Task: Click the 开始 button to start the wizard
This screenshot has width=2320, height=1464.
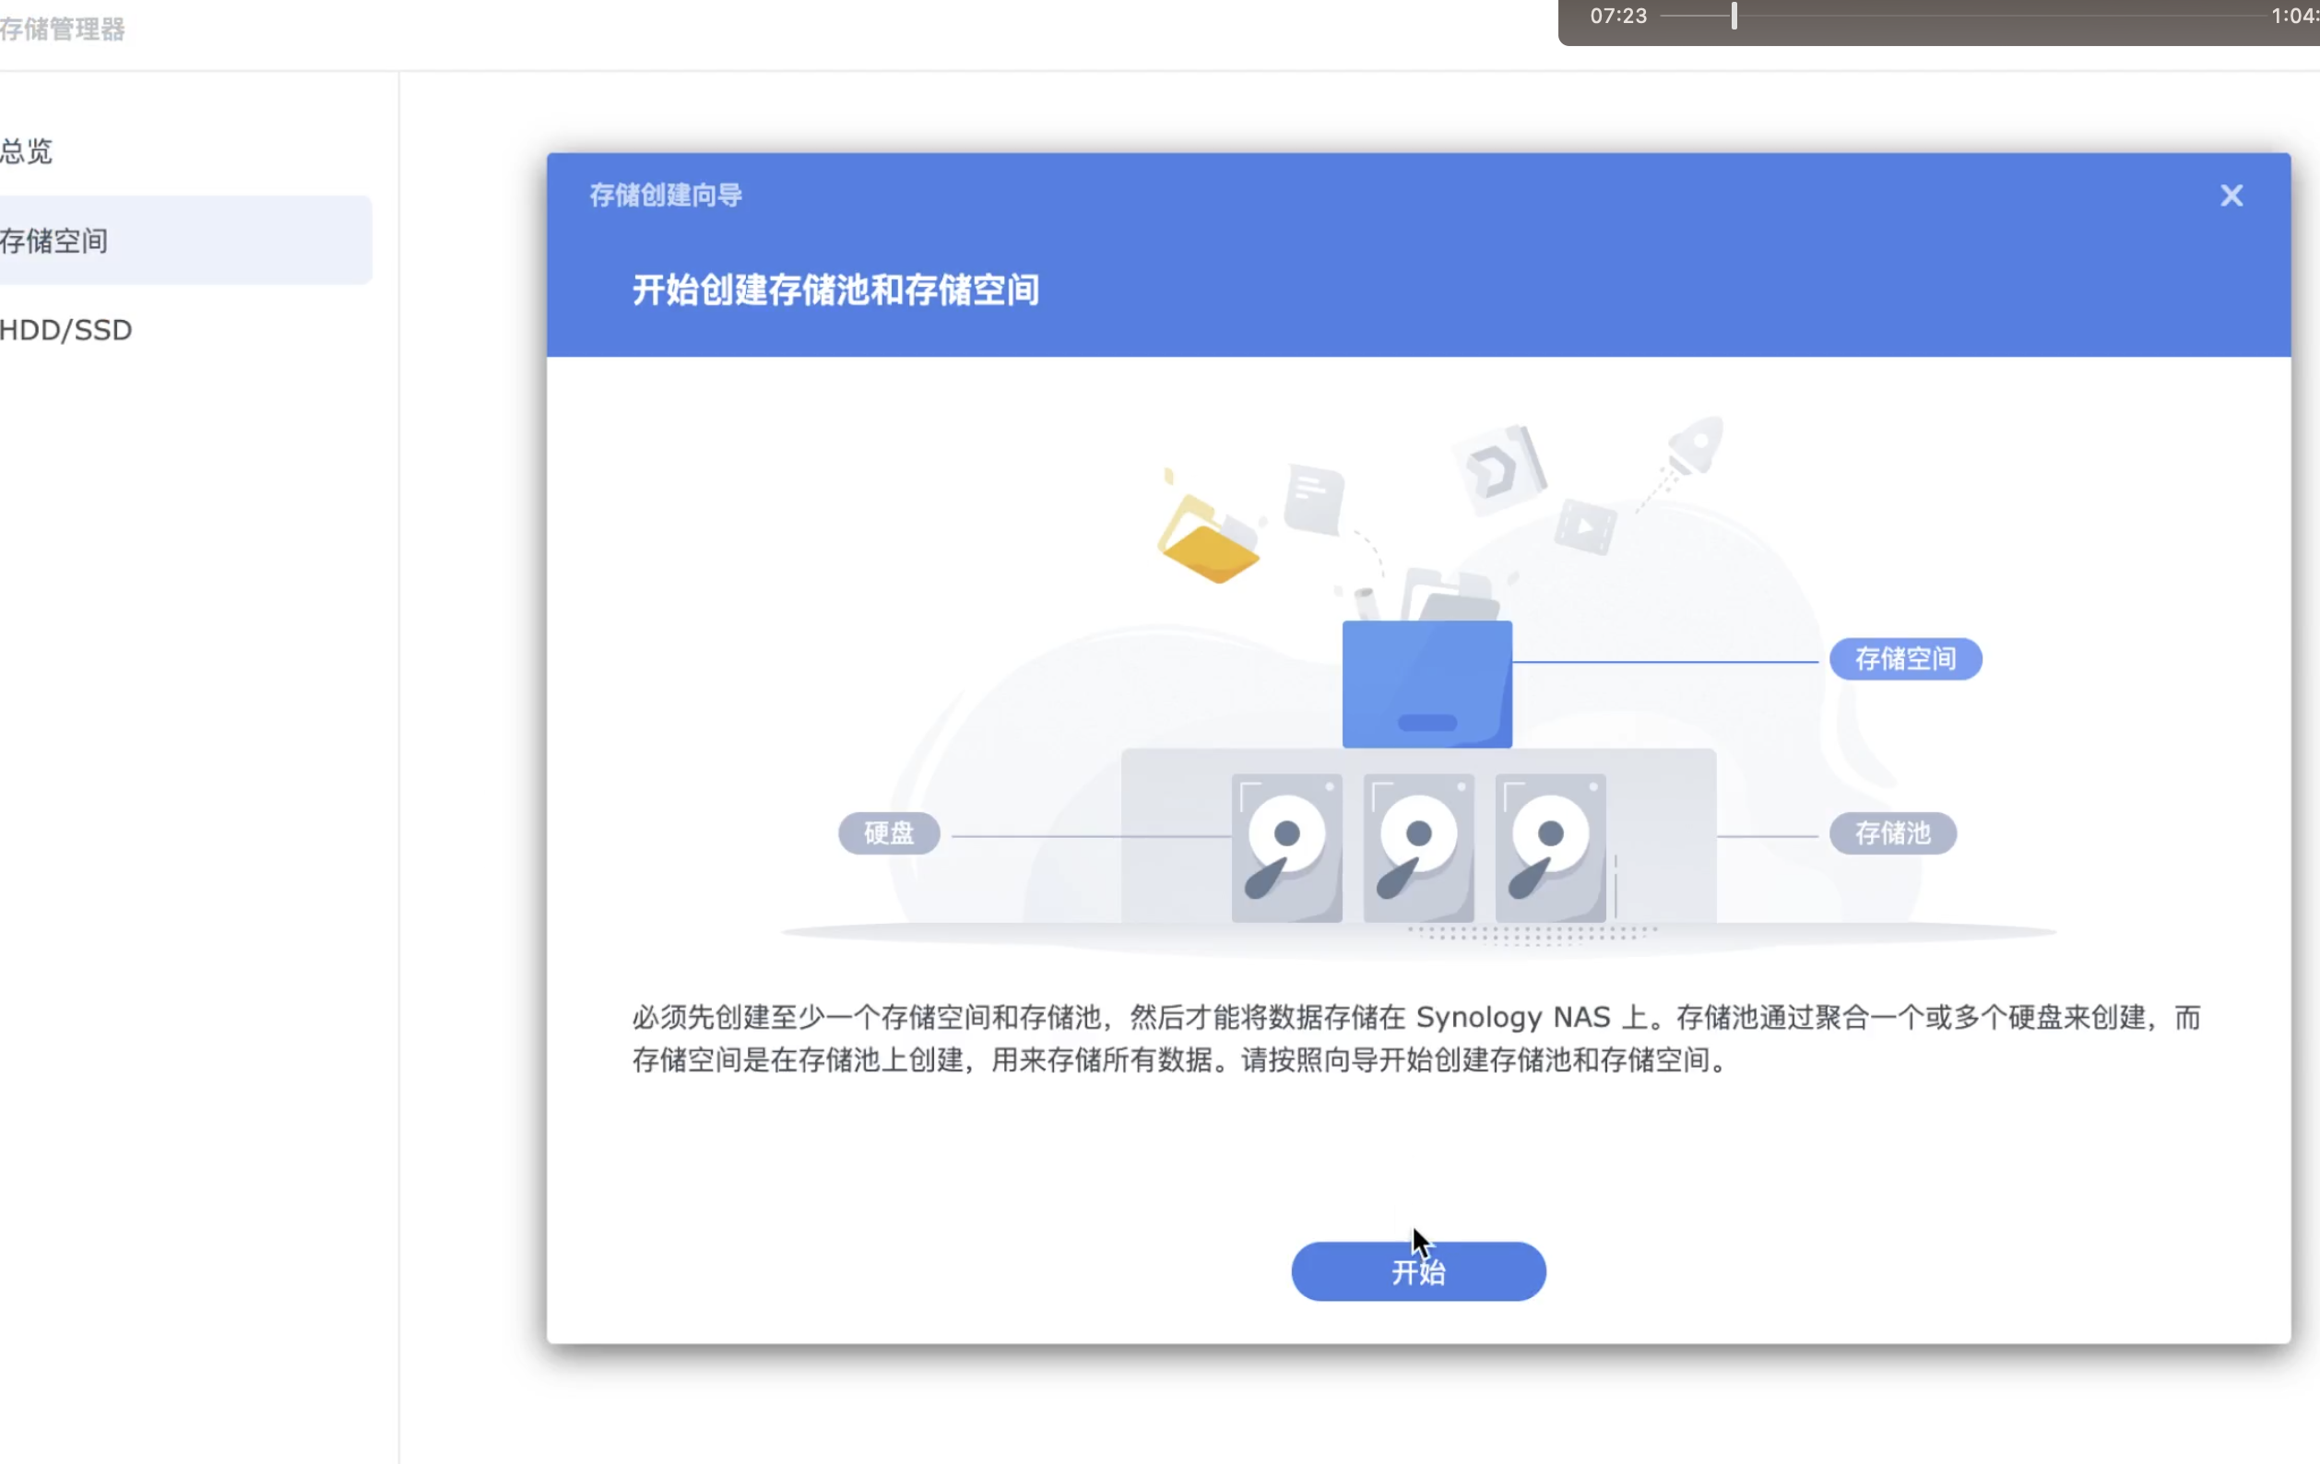Action: 1417,1270
